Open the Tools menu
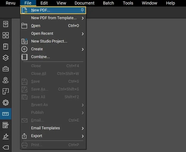Image resolution: width=186 pixels, height=152 pixels. pyautogui.click(x=128, y=3)
